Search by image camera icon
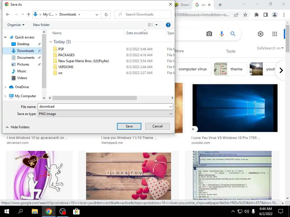The height and width of the screenshot is (217, 290). point(209,34)
